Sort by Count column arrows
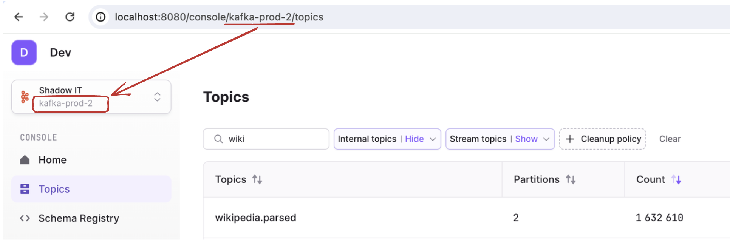Image resolution: width=730 pixels, height=241 pixels. coord(676,179)
